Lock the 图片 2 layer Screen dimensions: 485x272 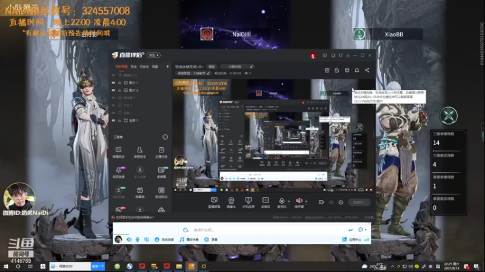(x=119, y=90)
